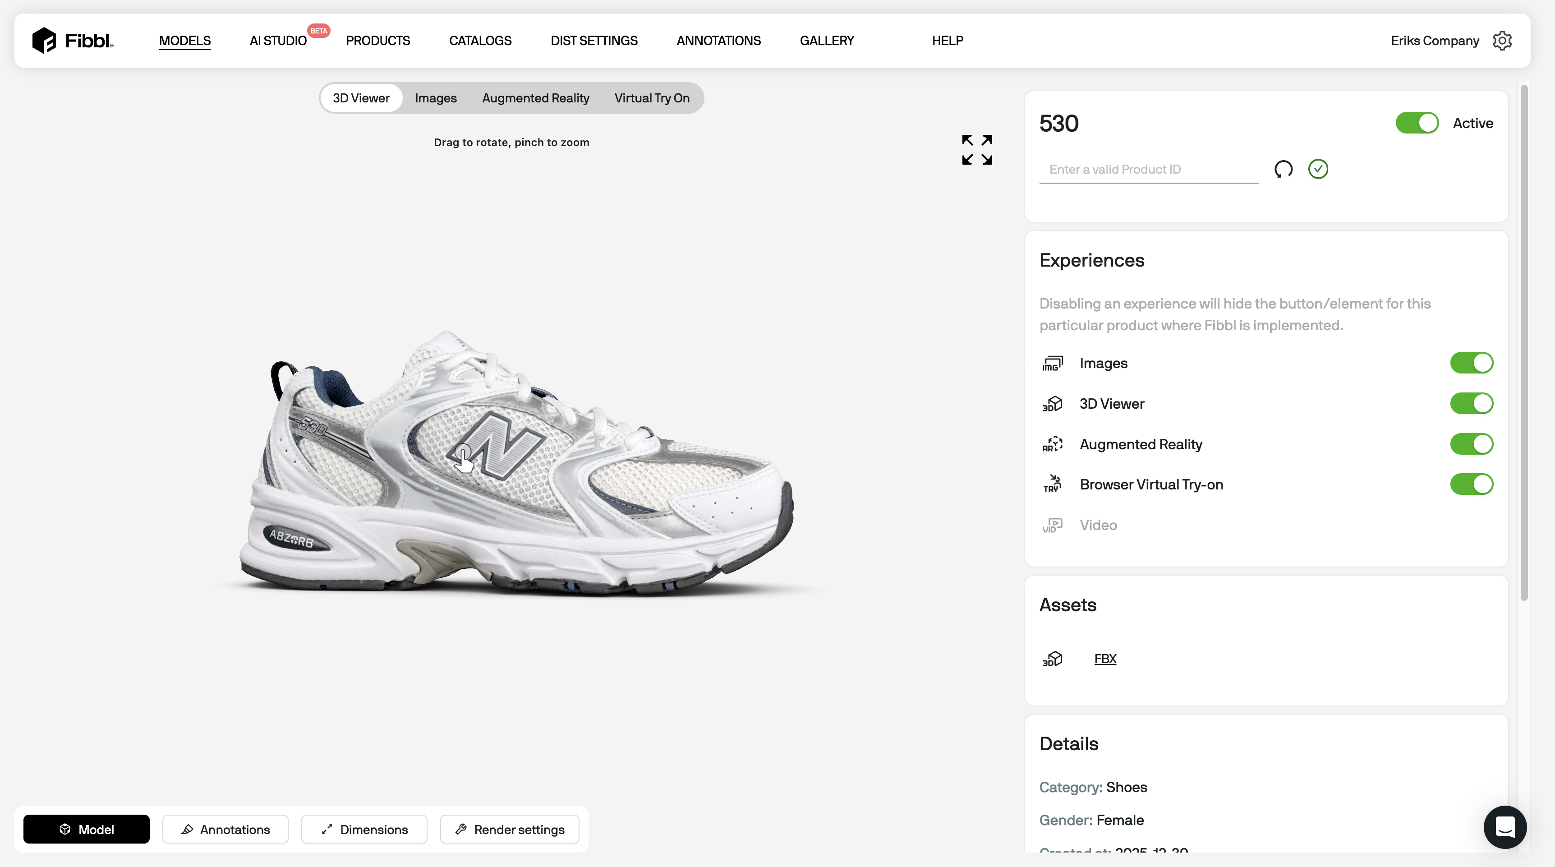This screenshot has width=1555, height=867.
Task: Open the chat support bubble
Action: pyautogui.click(x=1504, y=826)
